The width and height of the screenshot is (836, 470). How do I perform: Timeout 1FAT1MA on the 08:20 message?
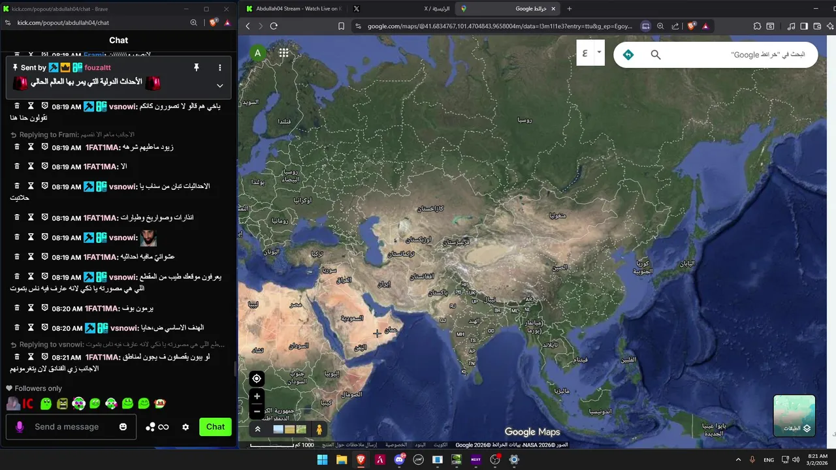pyautogui.click(x=31, y=307)
